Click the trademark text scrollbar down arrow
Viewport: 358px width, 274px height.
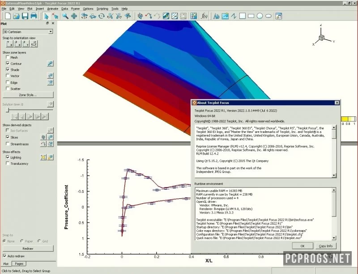[x=334, y=176]
